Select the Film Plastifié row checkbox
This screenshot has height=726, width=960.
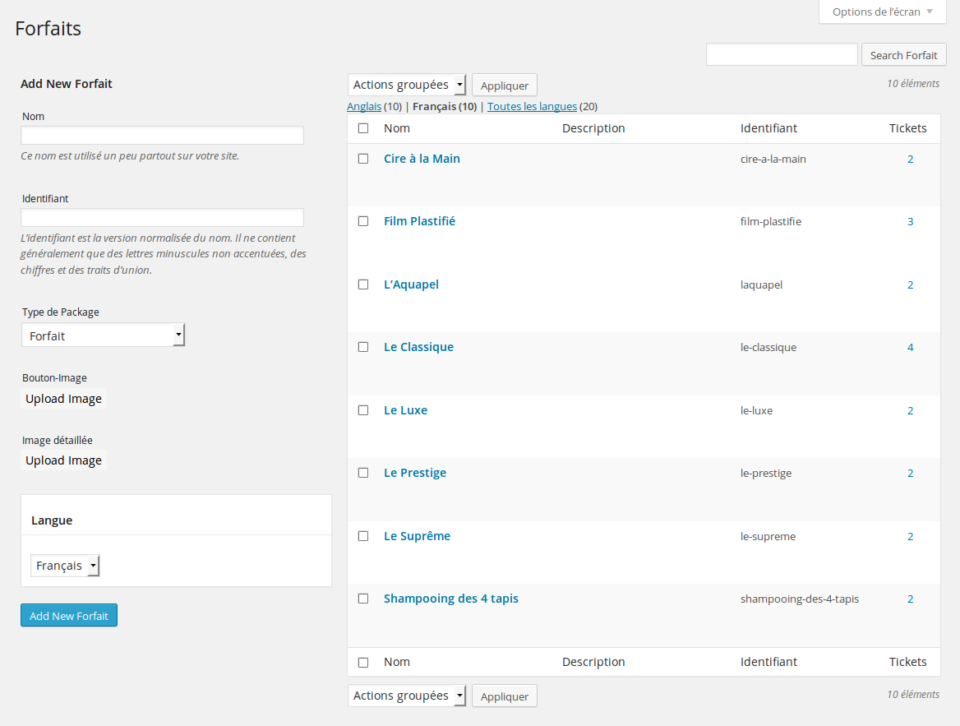[363, 221]
